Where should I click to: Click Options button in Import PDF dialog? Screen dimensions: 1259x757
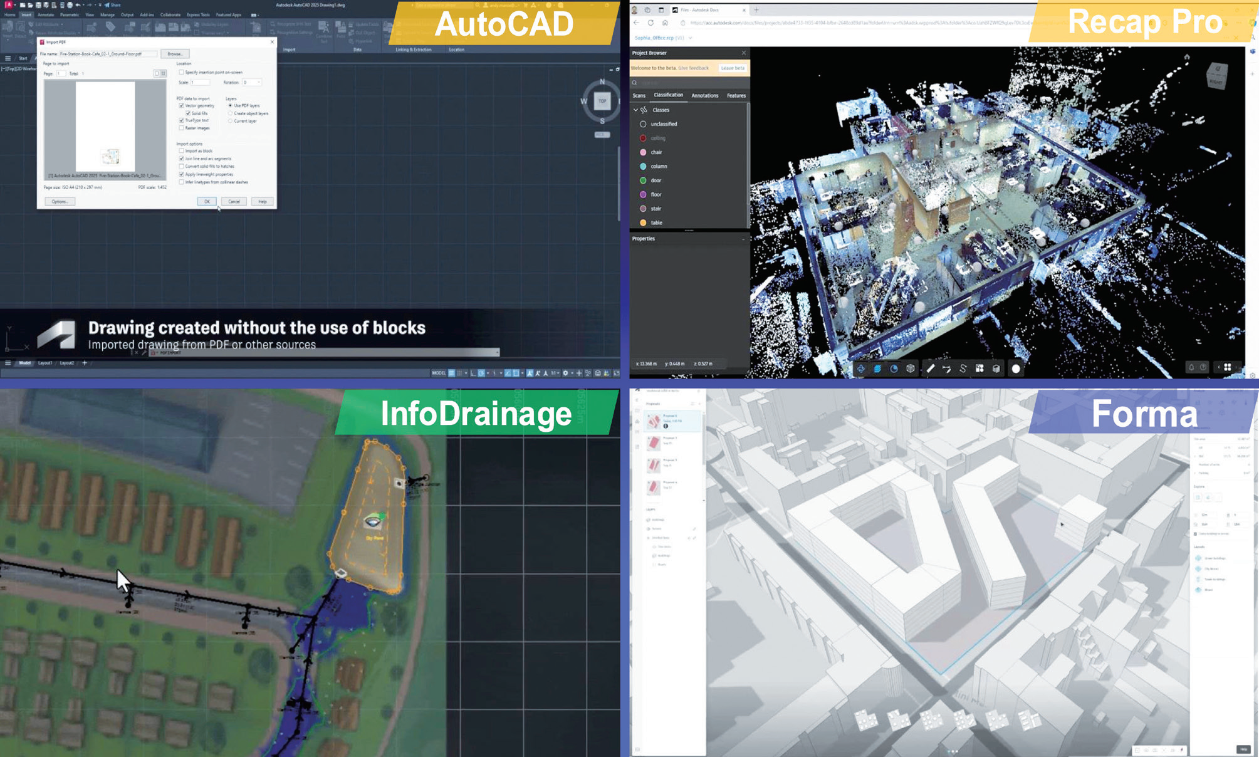click(x=60, y=201)
